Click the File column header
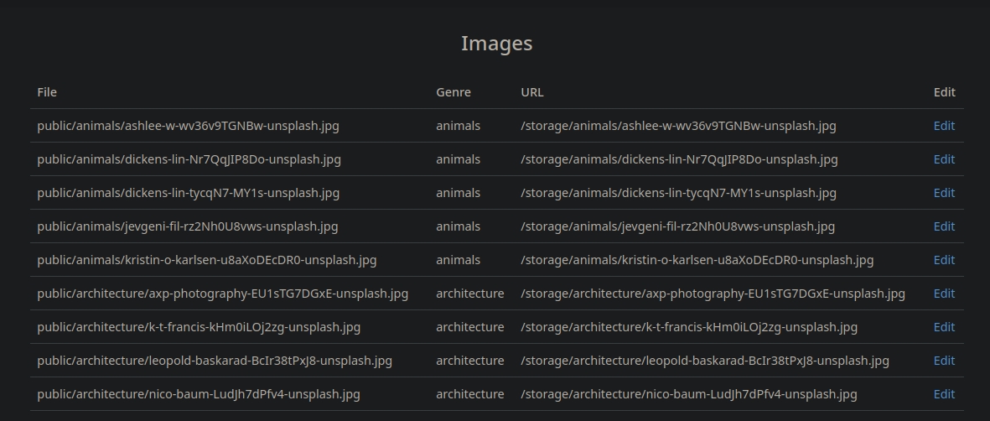This screenshot has height=421, width=990. [x=47, y=92]
